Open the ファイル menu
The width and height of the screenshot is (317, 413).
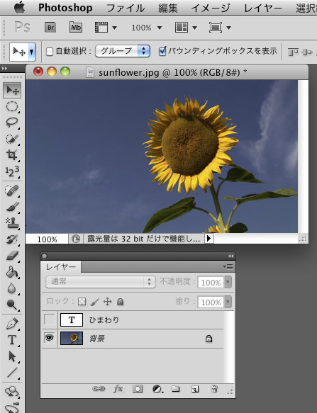(x=126, y=8)
